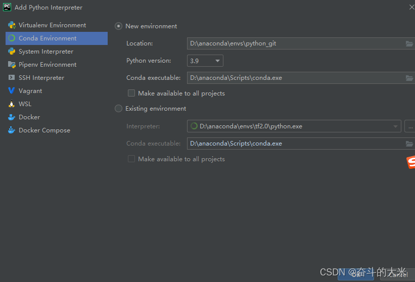
Task: Click the Python version: label
Action: click(149, 61)
